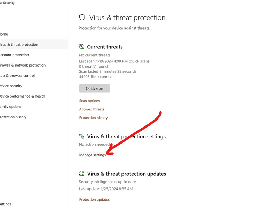Open Protection history link under Current threats

pos(93,118)
